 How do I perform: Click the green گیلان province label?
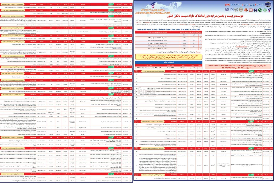(x=111, y=80)
